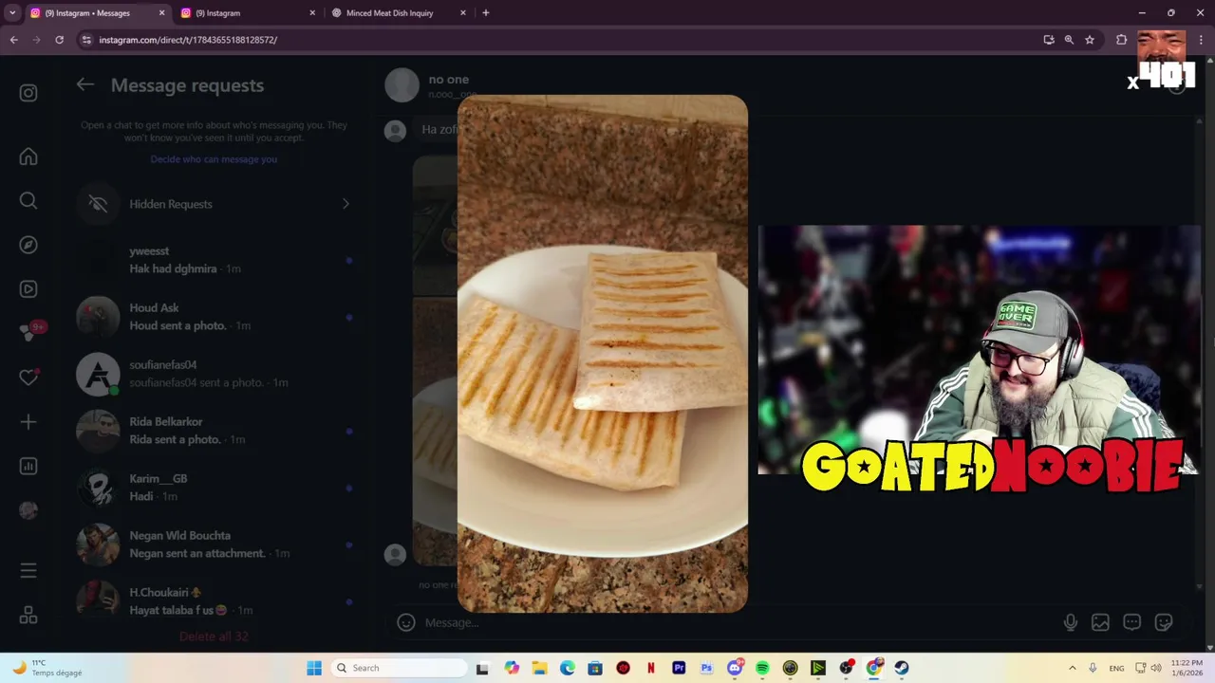This screenshot has height=683, width=1215.
Task: Open Windows Start menu
Action: point(314,668)
